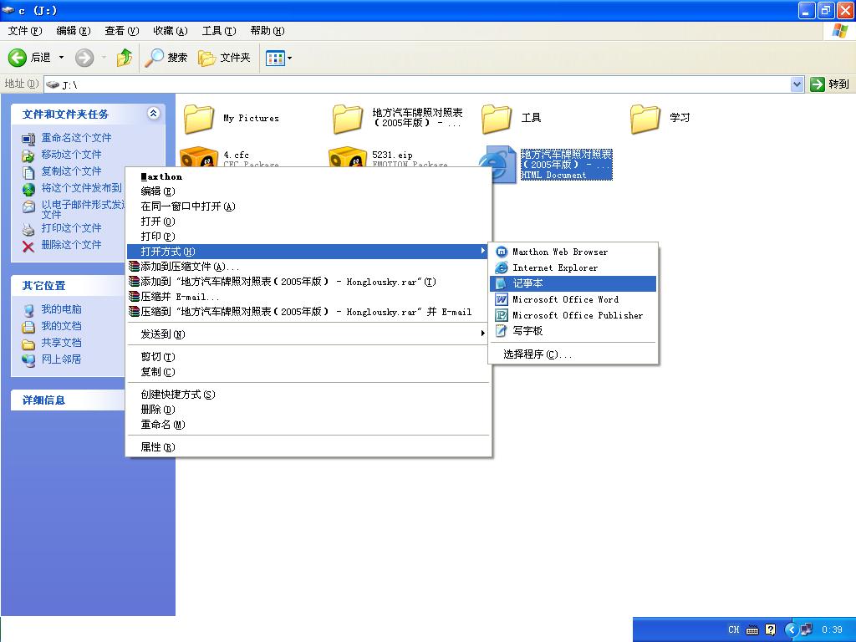The image size is (856, 642).
Task: Select 属性 in the context menu
Action: (x=157, y=447)
